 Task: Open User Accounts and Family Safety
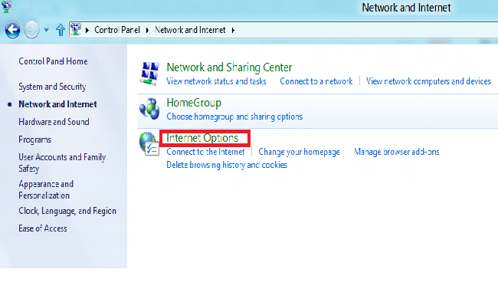click(x=62, y=163)
